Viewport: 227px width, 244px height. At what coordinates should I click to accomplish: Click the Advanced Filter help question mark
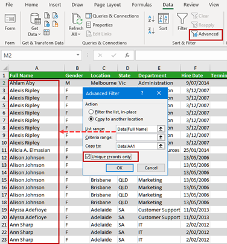coord(142,93)
